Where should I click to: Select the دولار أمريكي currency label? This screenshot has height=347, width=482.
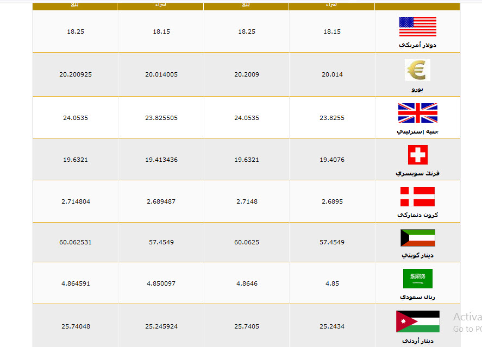pos(417,46)
